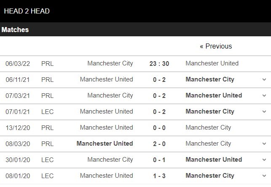This screenshot has height=187, width=271.
Task: Expand the 07/03/21 match details chevron
Action: click(264, 95)
